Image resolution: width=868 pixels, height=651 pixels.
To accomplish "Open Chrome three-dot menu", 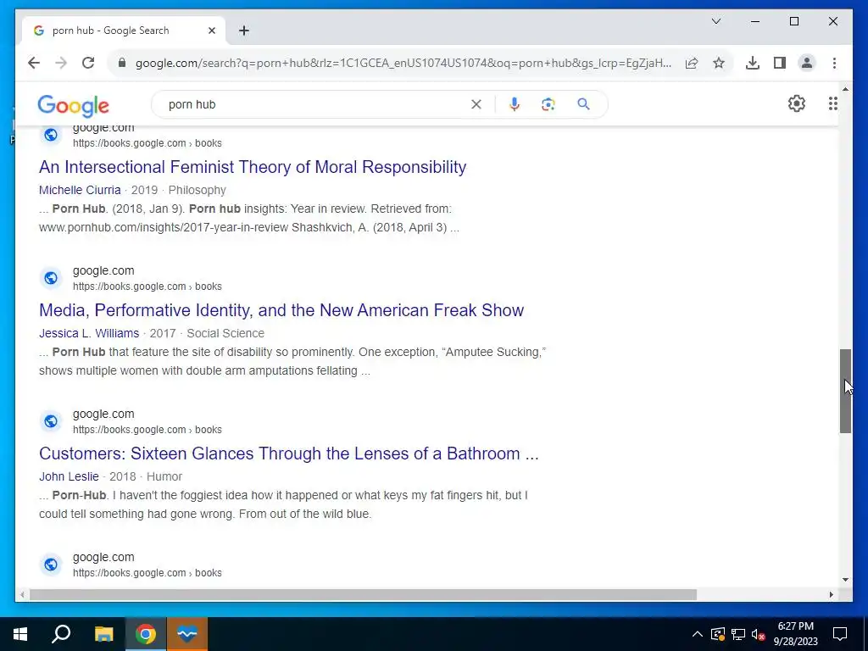I will coord(834,63).
